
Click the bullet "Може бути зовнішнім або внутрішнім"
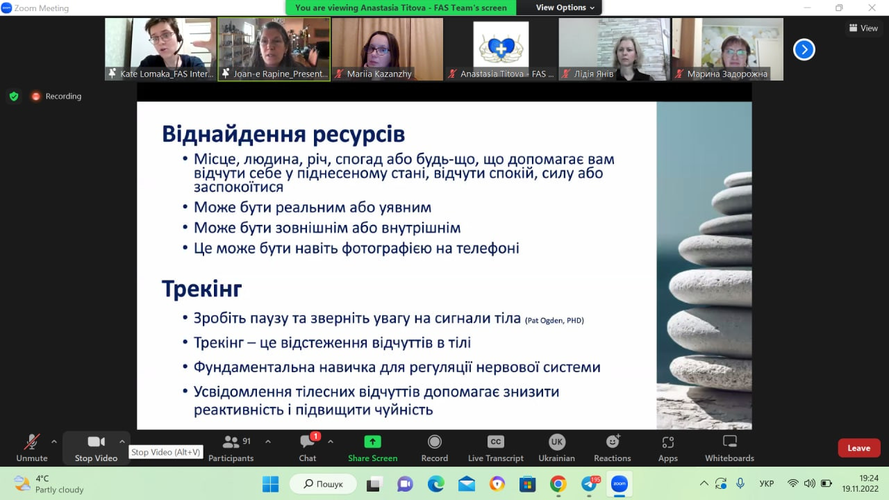click(x=327, y=228)
